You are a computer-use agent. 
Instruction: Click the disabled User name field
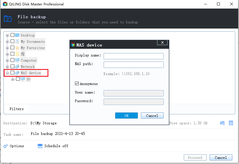[x=133, y=93]
